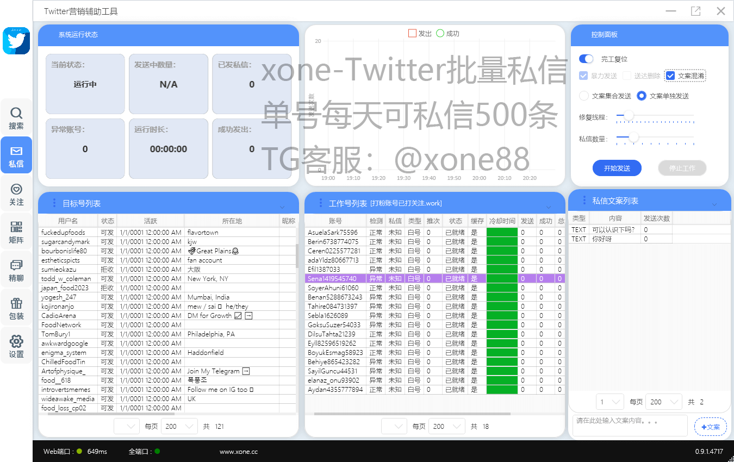Open page number dropdown under 私信文案列表
734x462 pixels.
[609, 402]
